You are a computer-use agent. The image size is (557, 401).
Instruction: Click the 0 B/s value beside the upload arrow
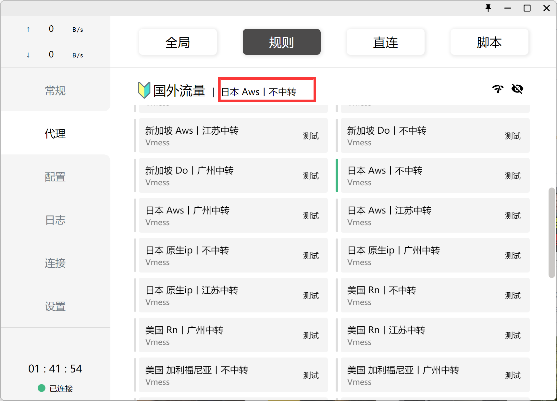pos(66,29)
